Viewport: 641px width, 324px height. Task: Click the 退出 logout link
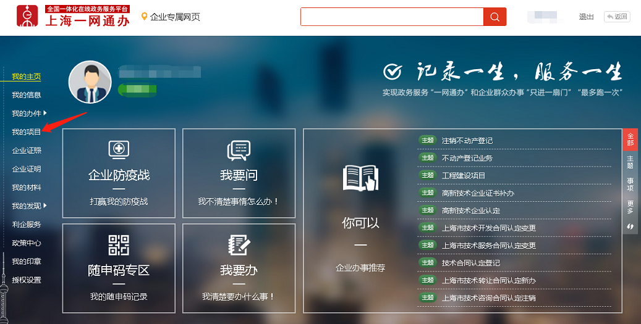point(586,17)
